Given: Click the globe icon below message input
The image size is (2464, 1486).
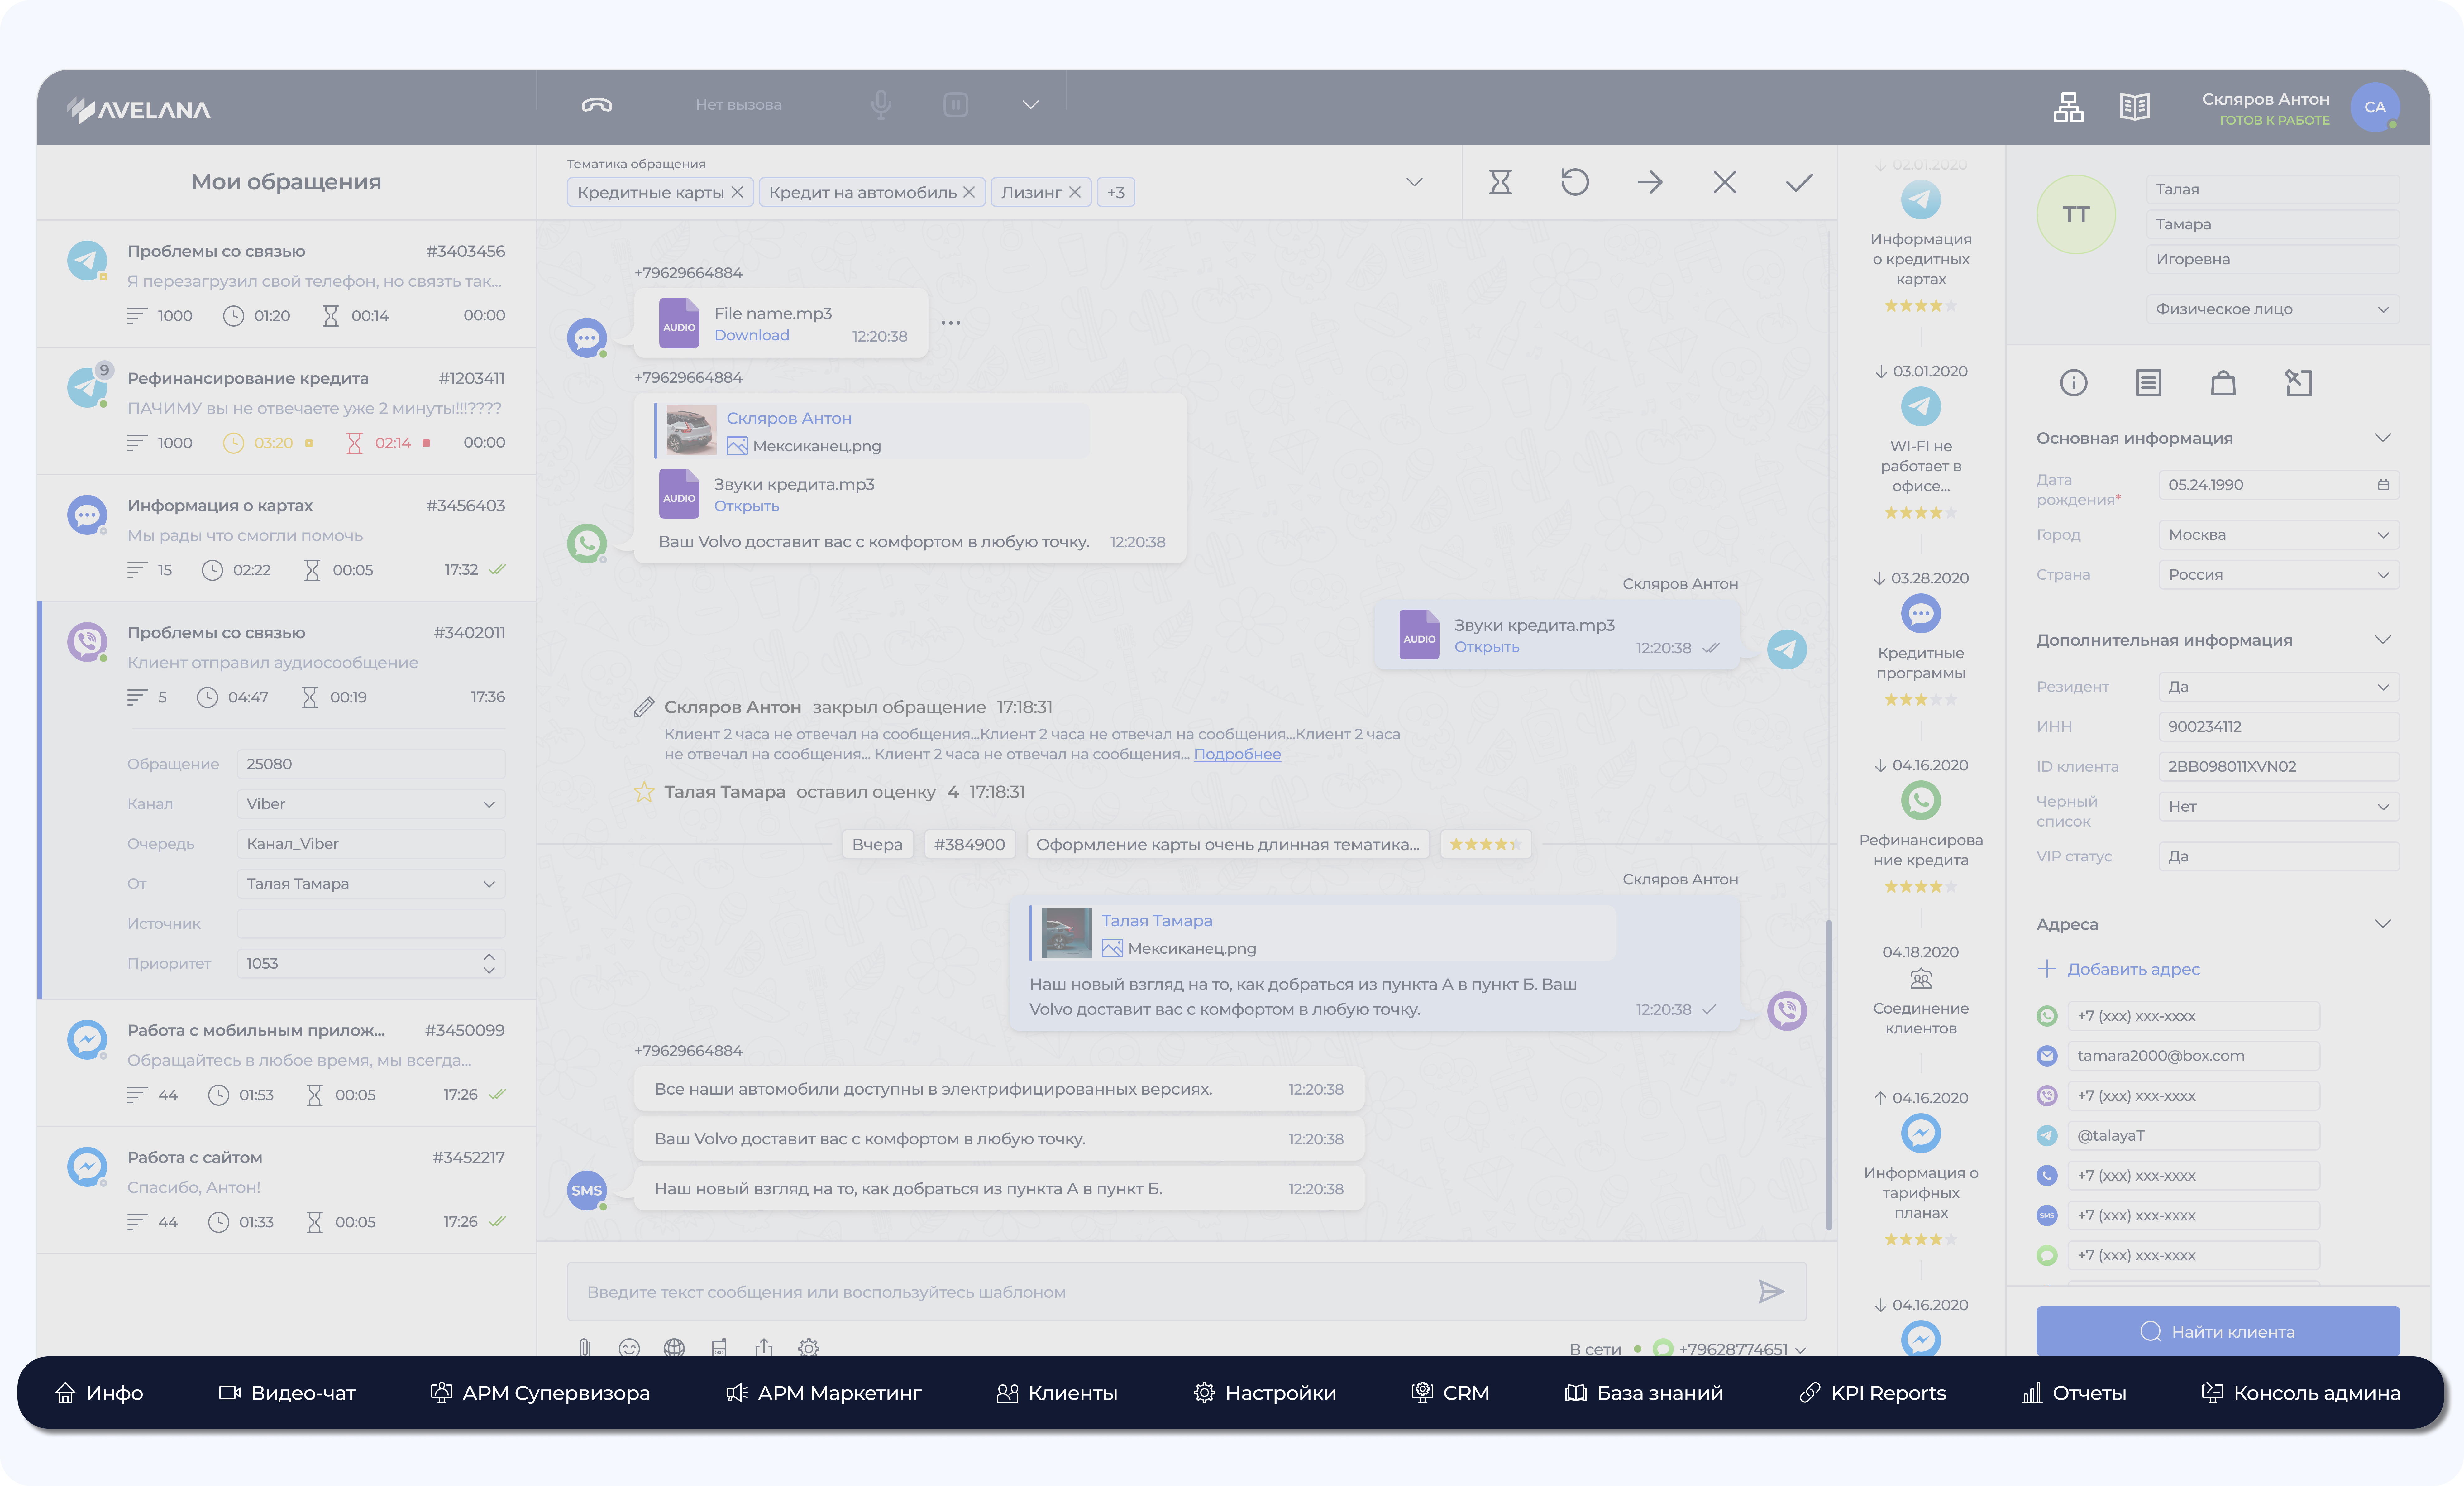Looking at the screenshot, I should tap(674, 1348).
